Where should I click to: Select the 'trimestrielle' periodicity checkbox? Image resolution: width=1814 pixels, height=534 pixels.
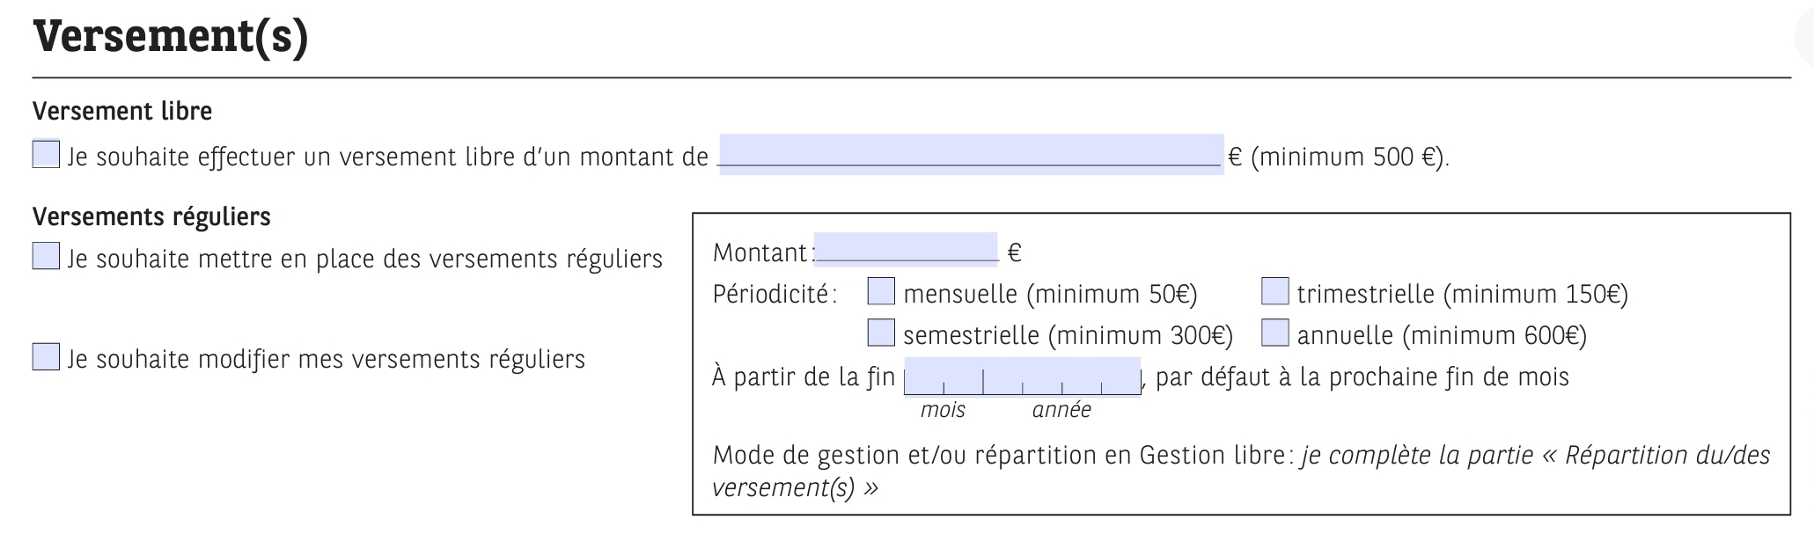(1274, 291)
